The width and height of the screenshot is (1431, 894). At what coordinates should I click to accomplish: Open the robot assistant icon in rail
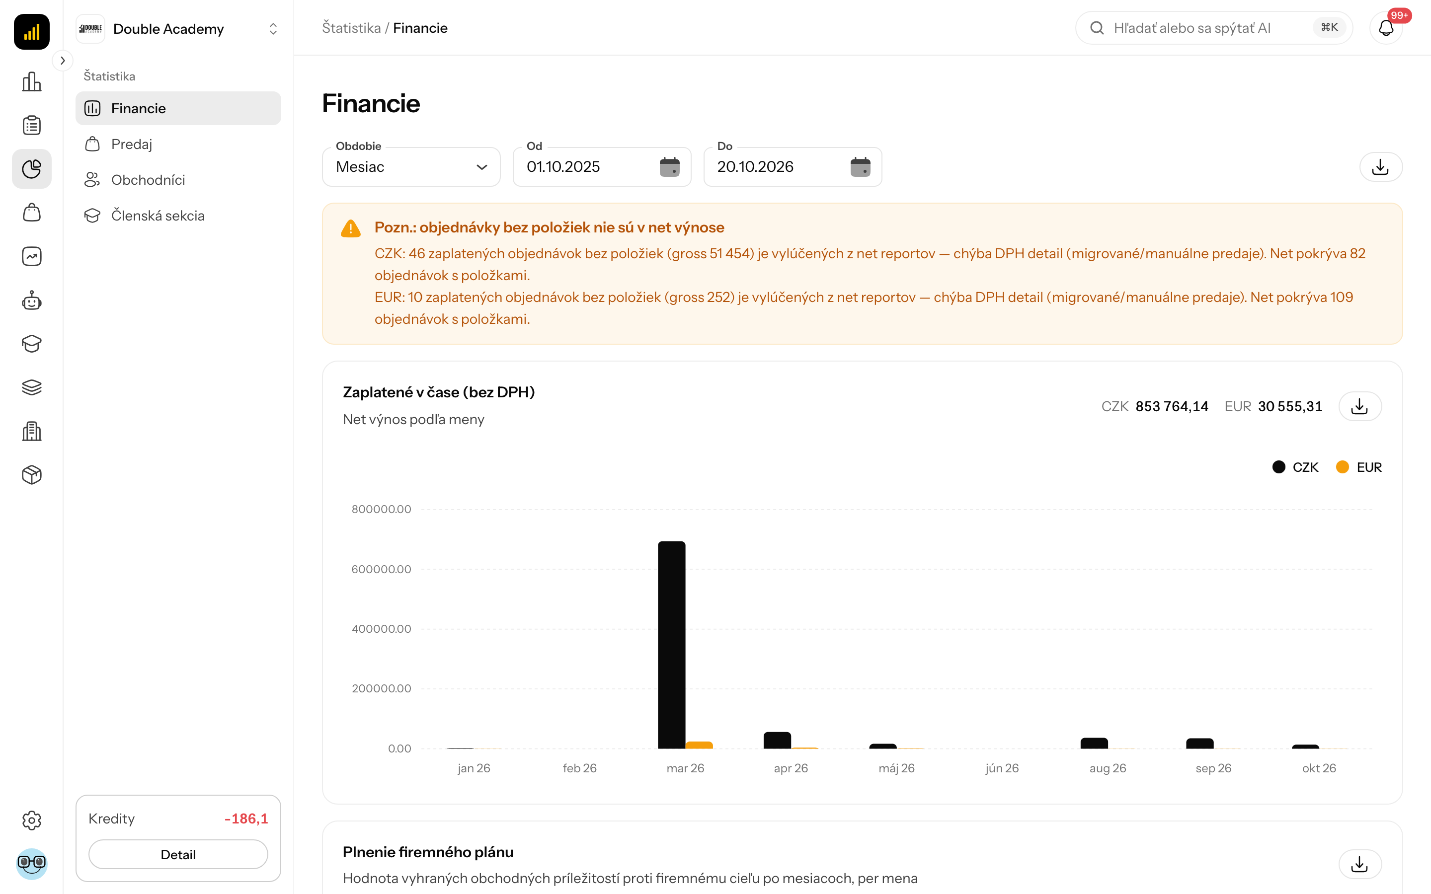tap(31, 300)
